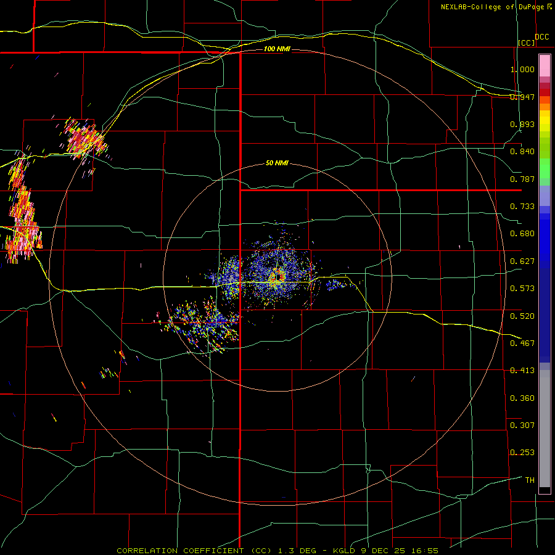Click the 100 NMI range ring label
This screenshot has height=555, width=555.
tap(277, 49)
